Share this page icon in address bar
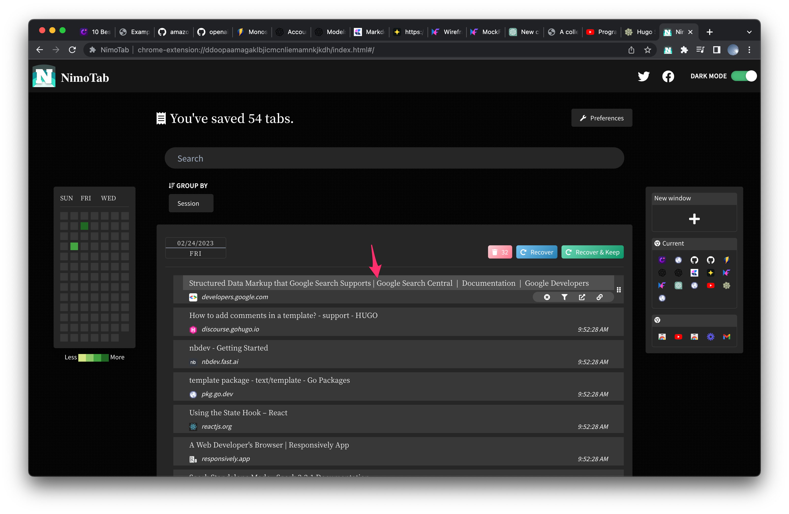 [x=631, y=50]
